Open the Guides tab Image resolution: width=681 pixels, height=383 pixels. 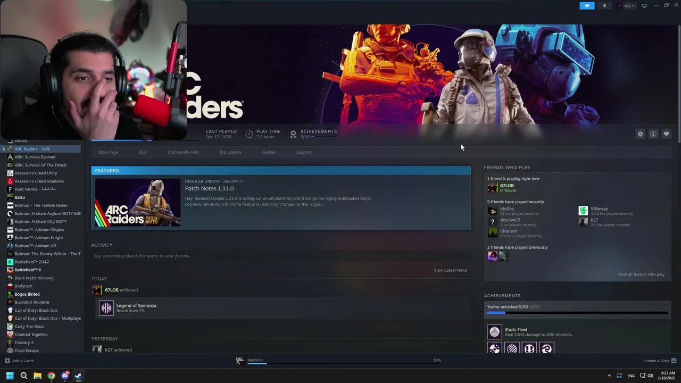(x=269, y=152)
